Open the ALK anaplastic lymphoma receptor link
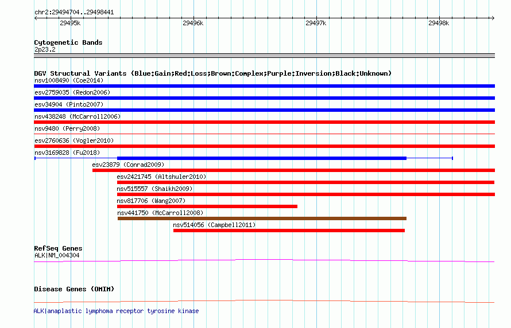Viewport: 511px width, 328px height. coord(116,311)
